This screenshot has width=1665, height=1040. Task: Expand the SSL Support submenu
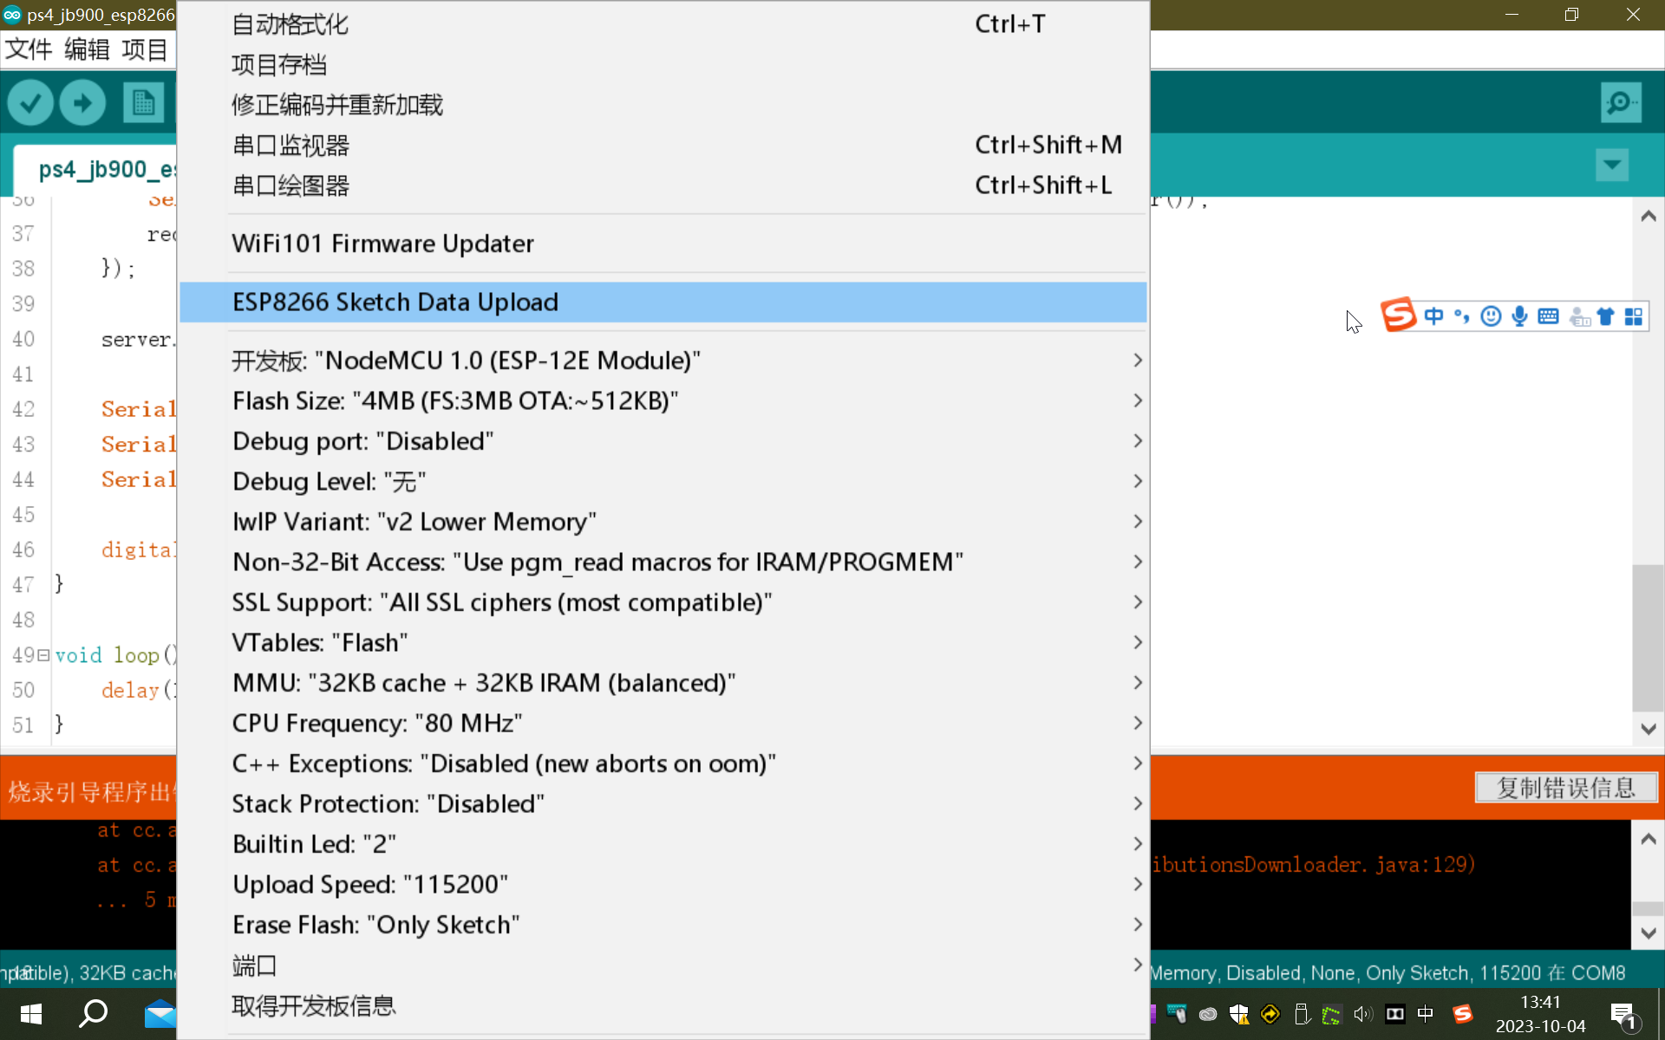click(663, 602)
